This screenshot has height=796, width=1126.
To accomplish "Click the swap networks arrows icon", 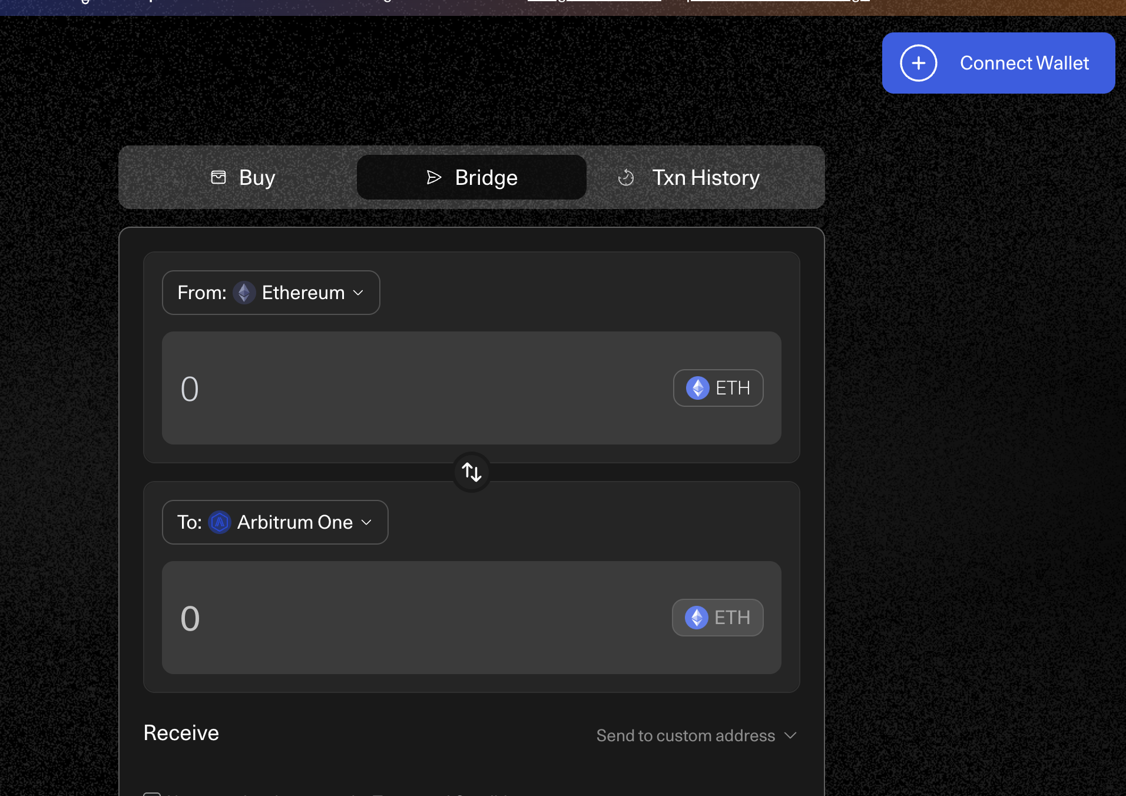I will [x=472, y=472].
